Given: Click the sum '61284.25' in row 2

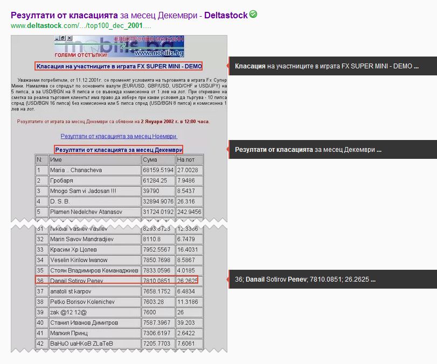Looking at the screenshot, I should tap(155, 181).
